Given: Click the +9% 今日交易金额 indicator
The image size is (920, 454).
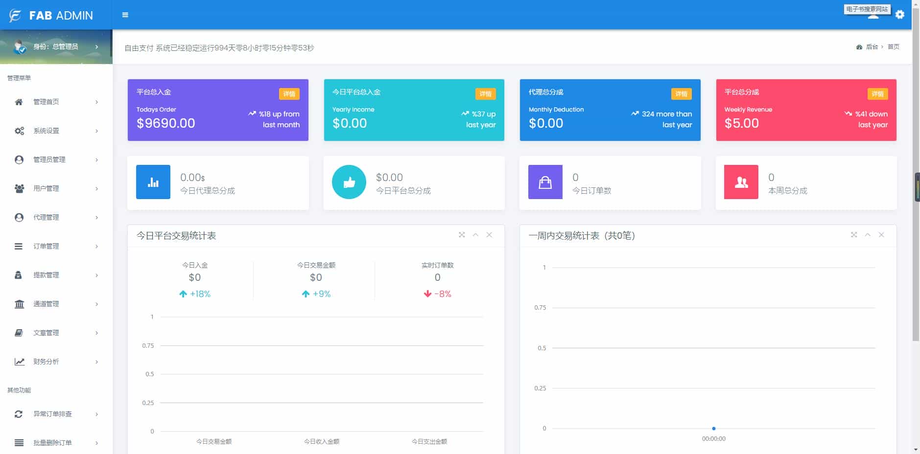Looking at the screenshot, I should (316, 294).
